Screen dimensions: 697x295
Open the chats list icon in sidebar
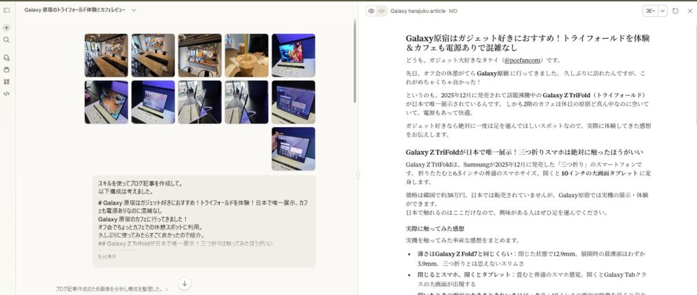pyautogui.click(x=7, y=58)
